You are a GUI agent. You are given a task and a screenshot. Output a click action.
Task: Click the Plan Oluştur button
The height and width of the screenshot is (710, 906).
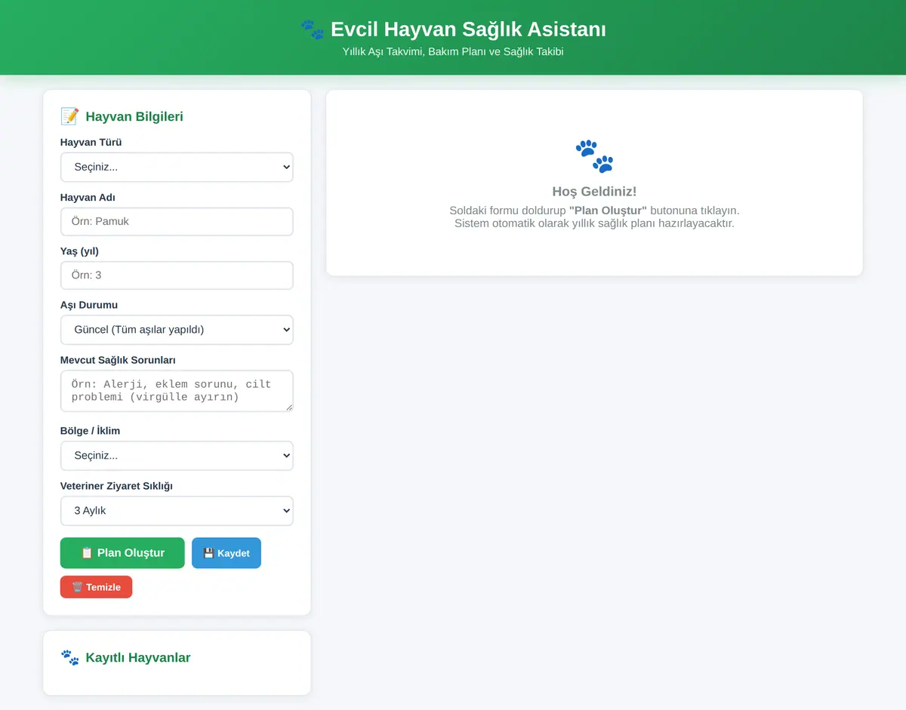pos(122,553)
